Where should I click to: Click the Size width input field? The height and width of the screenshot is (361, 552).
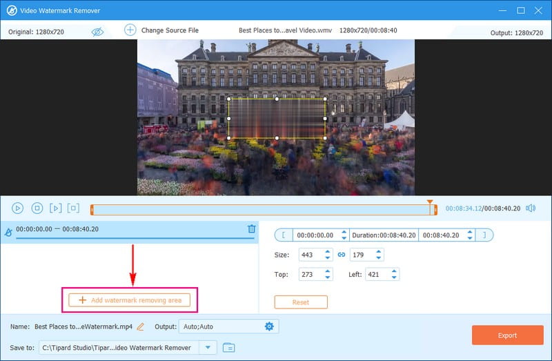310,255
